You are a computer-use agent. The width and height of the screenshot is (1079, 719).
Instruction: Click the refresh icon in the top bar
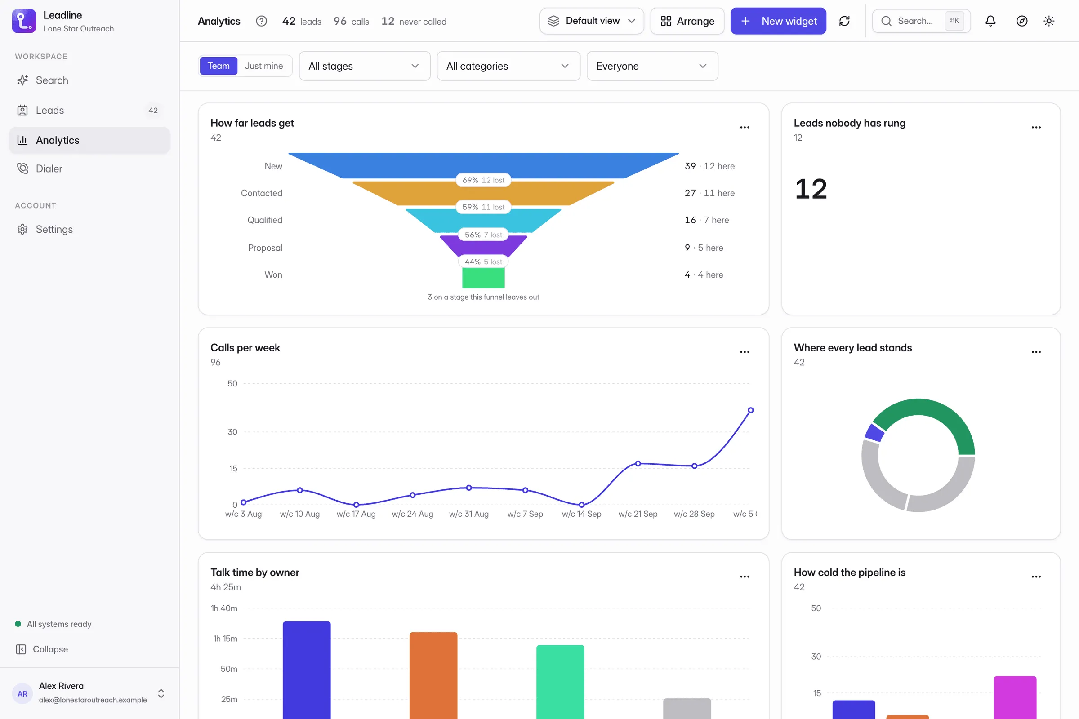click(844, 21)
